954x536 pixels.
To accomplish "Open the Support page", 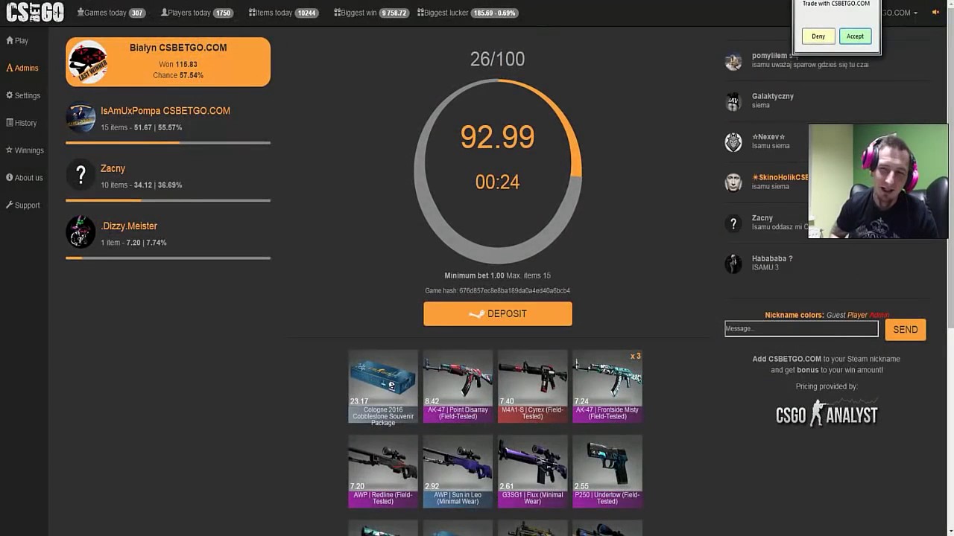I will pyautogui.click(x=22, y=205).
